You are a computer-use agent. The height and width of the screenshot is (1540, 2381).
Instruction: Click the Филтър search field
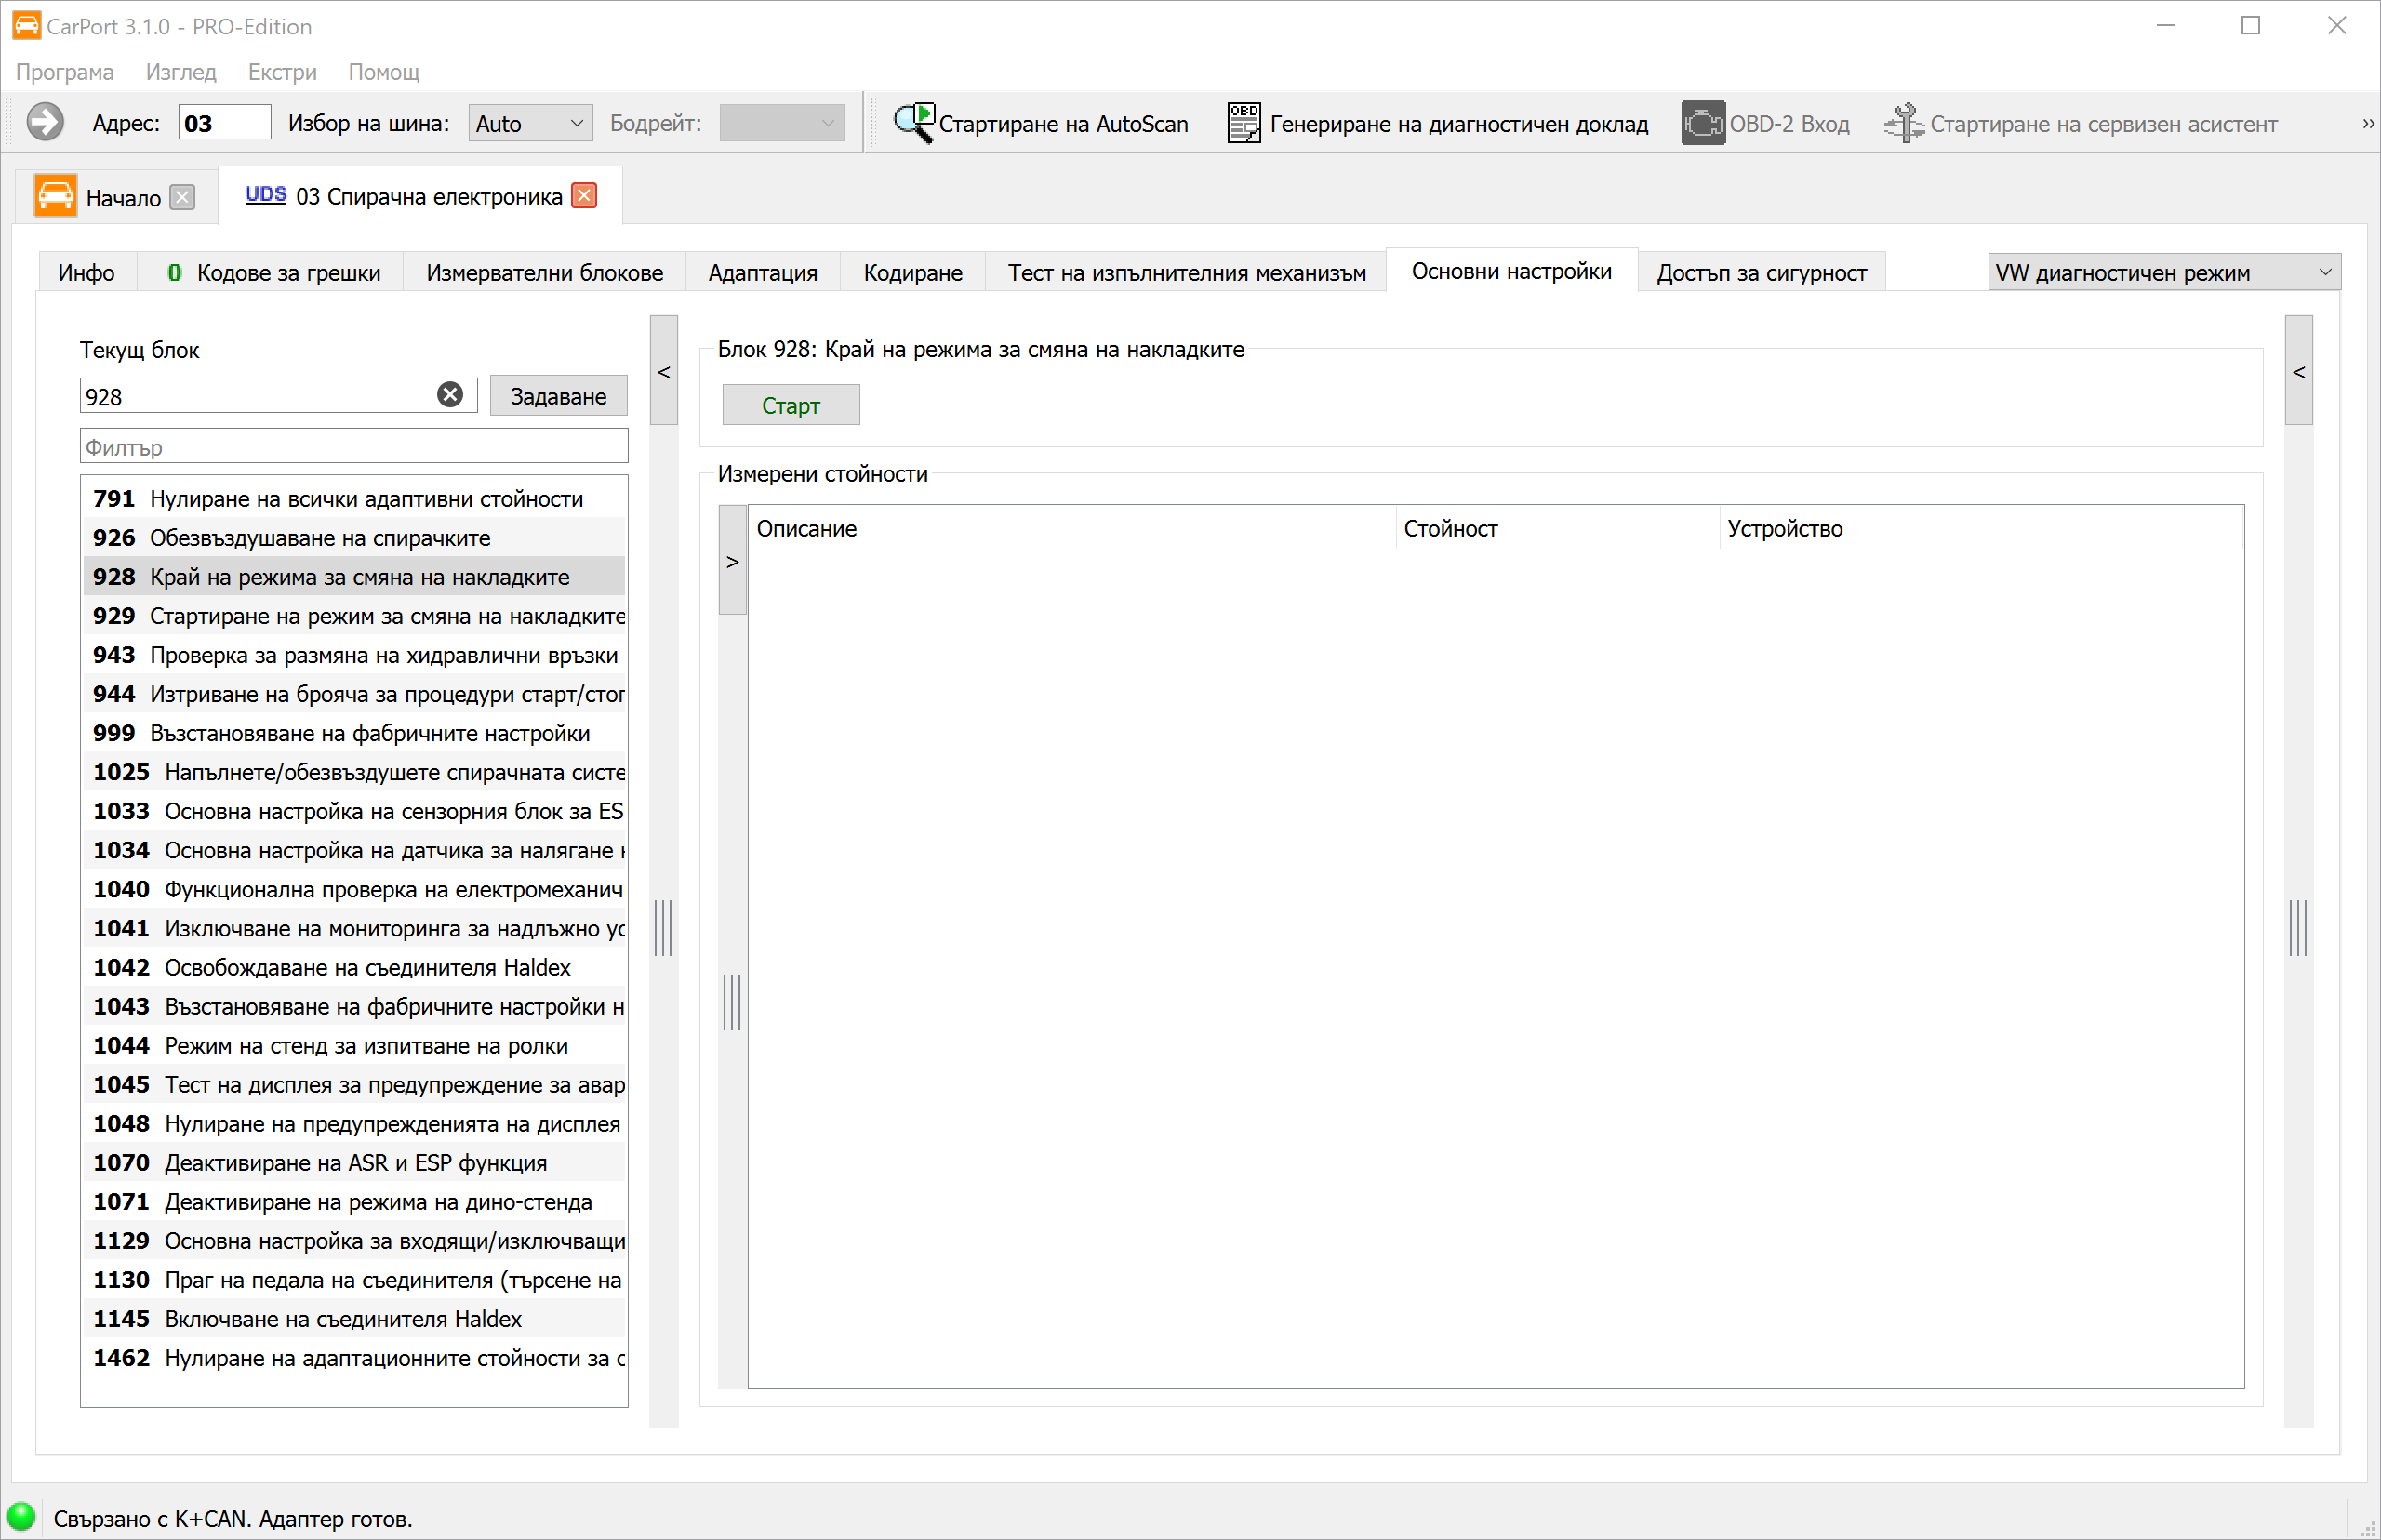[x=354, y=445]
